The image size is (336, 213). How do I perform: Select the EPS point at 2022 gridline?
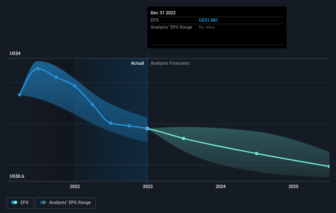click(74, 86)
